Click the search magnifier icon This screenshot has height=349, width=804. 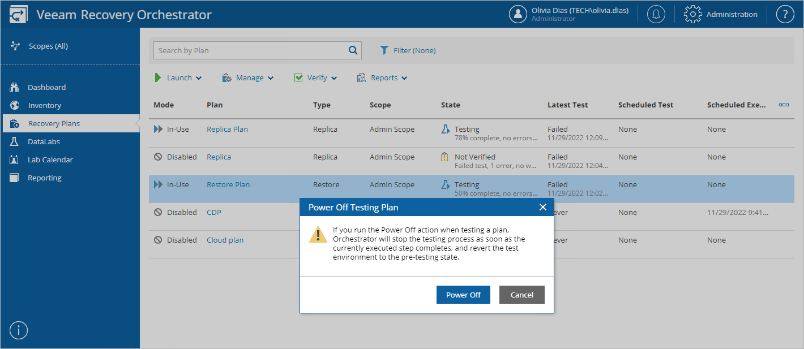(x=353, y=50)
